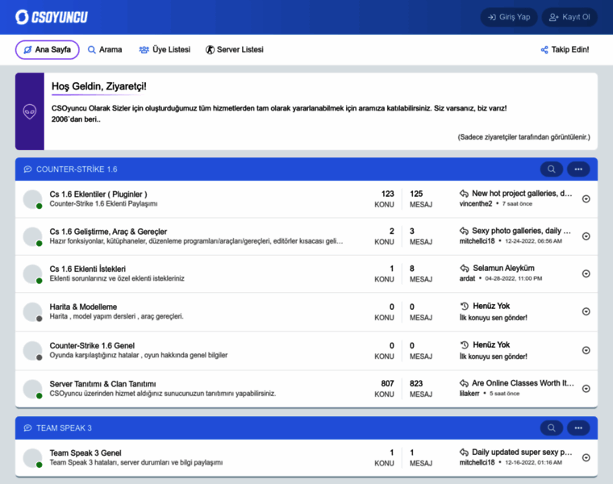This screenshot has width=613, height=484.
Task: Expand the Server Tanıtımı row circle arrow
Action: 586,389
